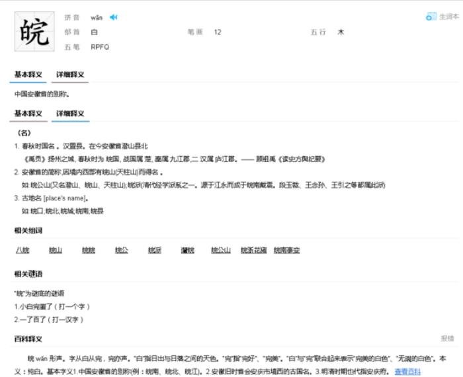
Task: Select 详细释义 tab above the 中国安徽省的别称 line
Action: pos(69,75)
